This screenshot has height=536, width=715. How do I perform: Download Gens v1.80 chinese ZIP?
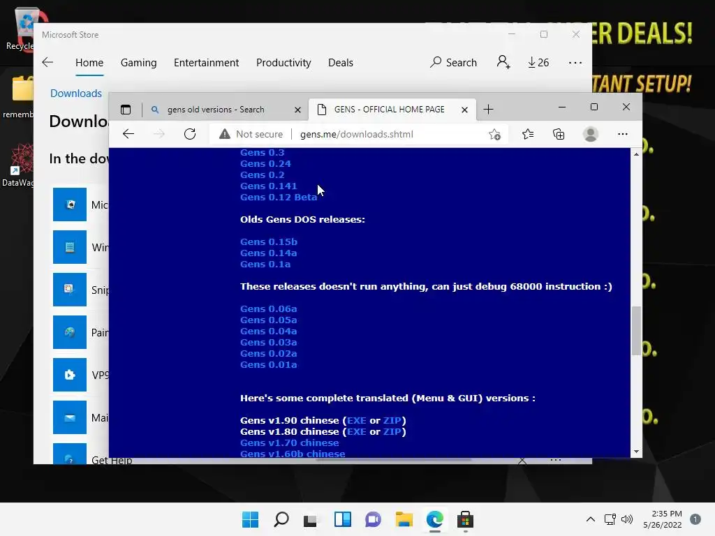point(392,431)
